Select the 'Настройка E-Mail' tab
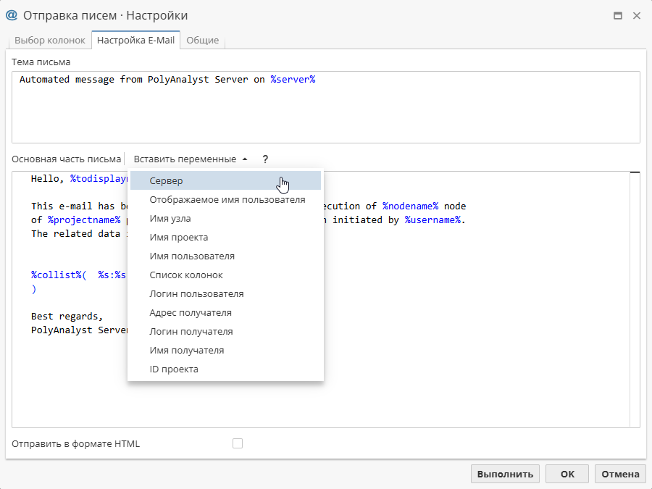652x489 pixels. coord(135,41)
